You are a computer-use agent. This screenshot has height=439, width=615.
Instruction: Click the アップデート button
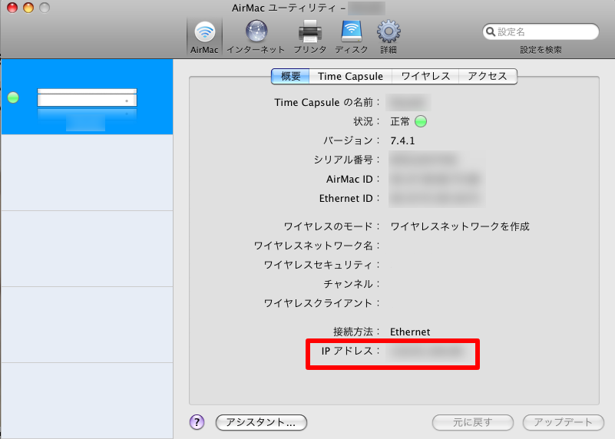click(564, 422)
